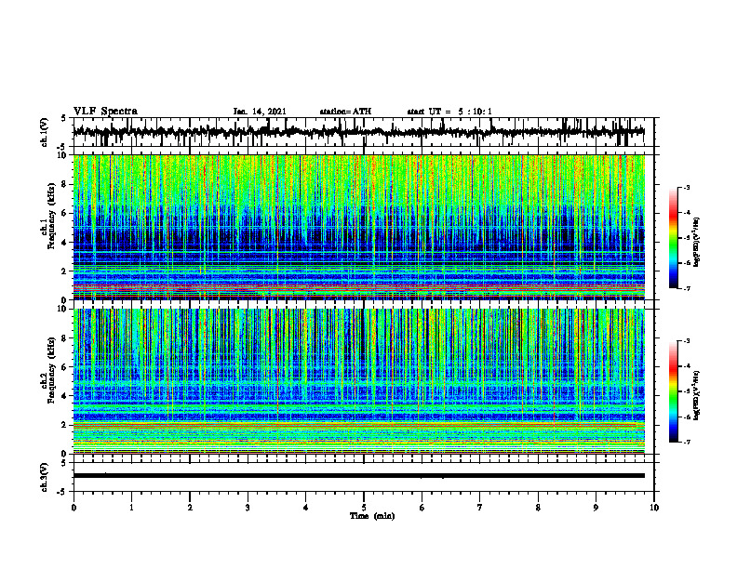
Task: Click the ch.1 voltage waveform trace
Action: click(358, 132)
